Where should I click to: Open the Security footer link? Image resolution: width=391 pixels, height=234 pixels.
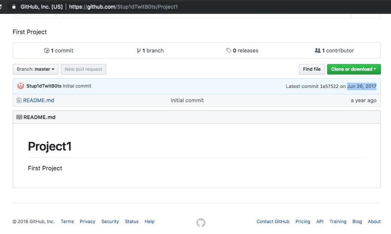click(110, 222)
